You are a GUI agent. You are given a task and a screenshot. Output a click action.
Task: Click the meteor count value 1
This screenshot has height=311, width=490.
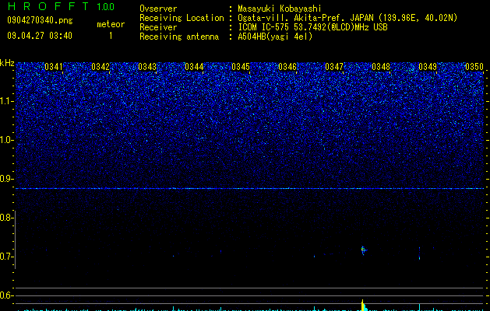[x=111, y=36]
